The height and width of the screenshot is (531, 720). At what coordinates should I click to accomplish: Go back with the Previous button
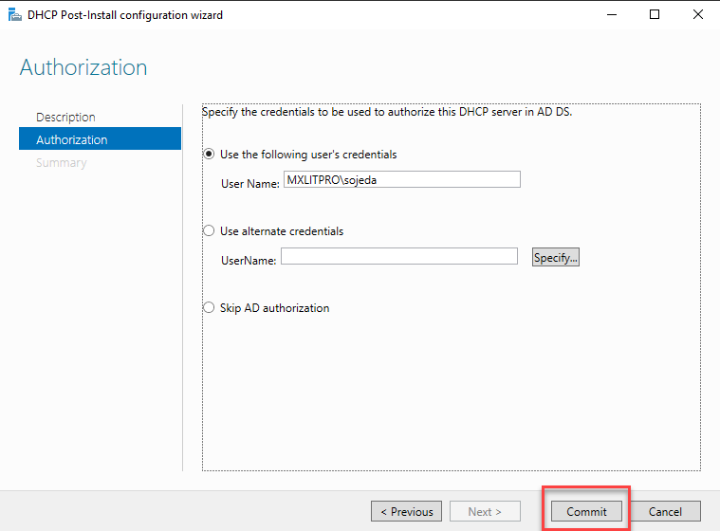(406, 511)
